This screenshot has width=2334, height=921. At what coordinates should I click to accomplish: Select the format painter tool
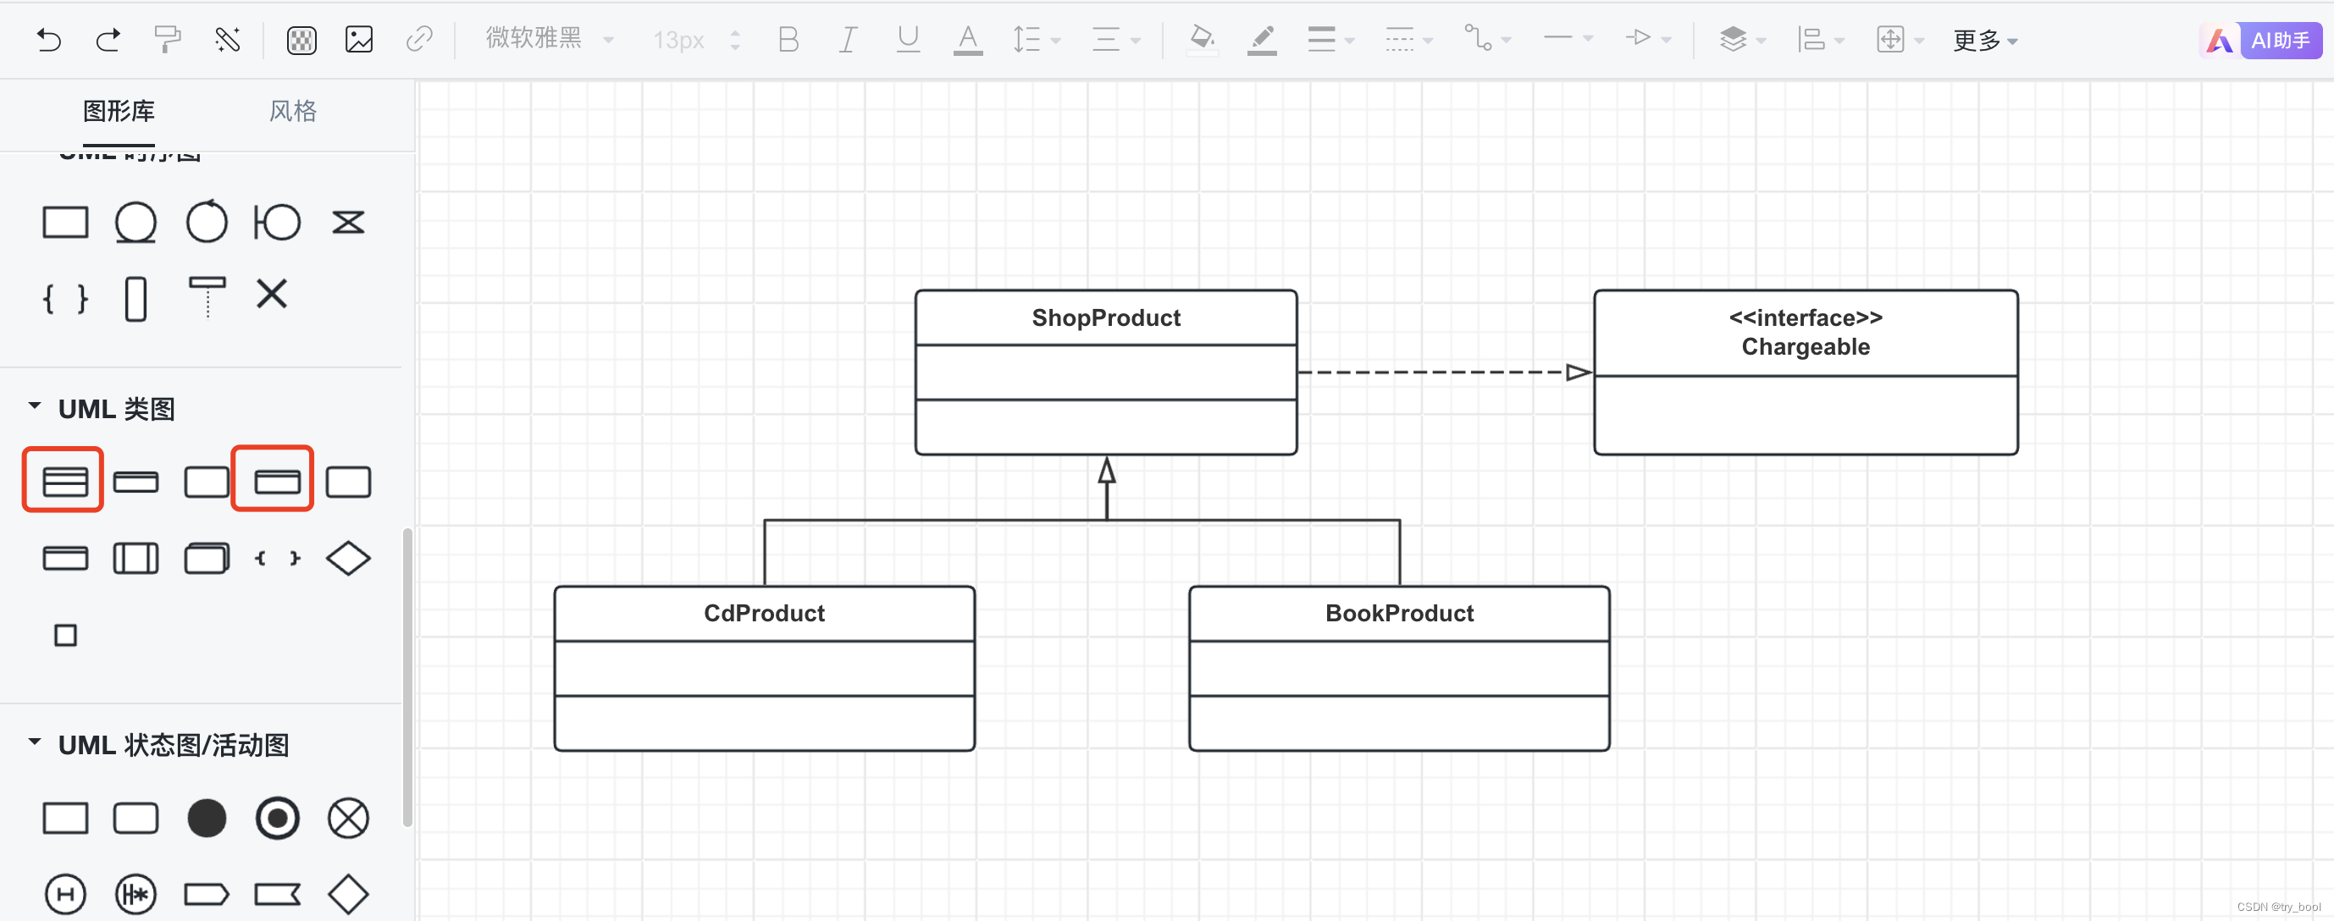coord(168,39)
